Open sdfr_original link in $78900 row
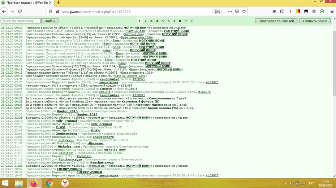Screen dimensions: 336x188 click(x=66, y=121)
